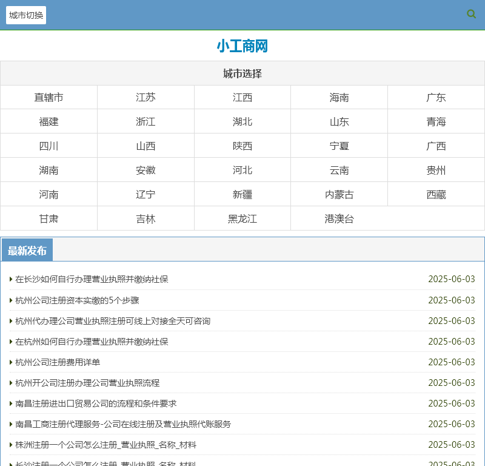The image size is (485, 466).
Task: Click arrow bullet beside 杭州公司注册费用详单
Action: pyautogui.click(x=11, y=362)
